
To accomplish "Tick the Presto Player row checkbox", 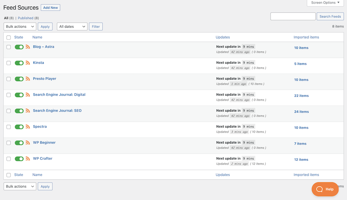I will (9, 79).
